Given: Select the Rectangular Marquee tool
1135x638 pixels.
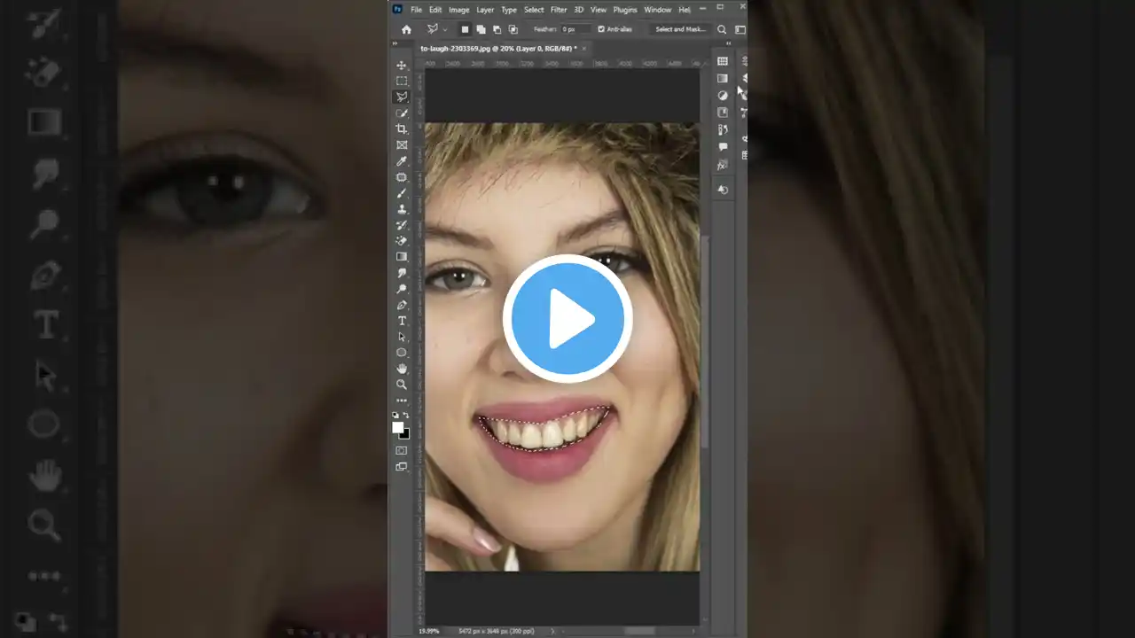Looking at the screenshot, I should 402,81.
